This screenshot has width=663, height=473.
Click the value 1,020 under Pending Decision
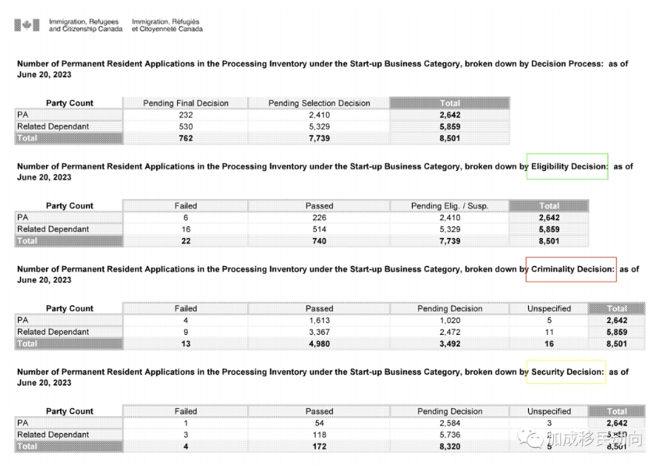pos(450,320)
